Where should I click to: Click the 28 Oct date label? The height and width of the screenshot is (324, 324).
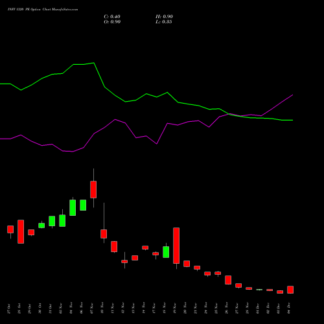(x=19, y=308)
